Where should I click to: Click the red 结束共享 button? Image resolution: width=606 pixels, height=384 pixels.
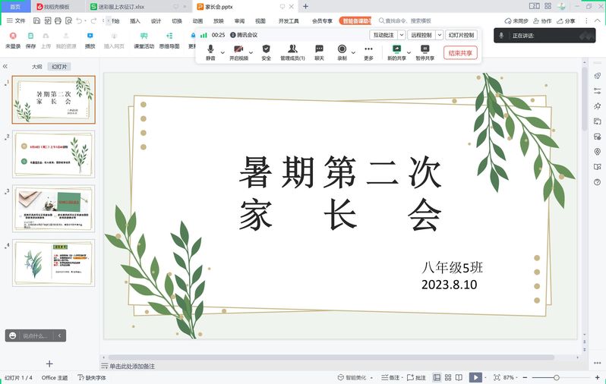click(460, 52)
